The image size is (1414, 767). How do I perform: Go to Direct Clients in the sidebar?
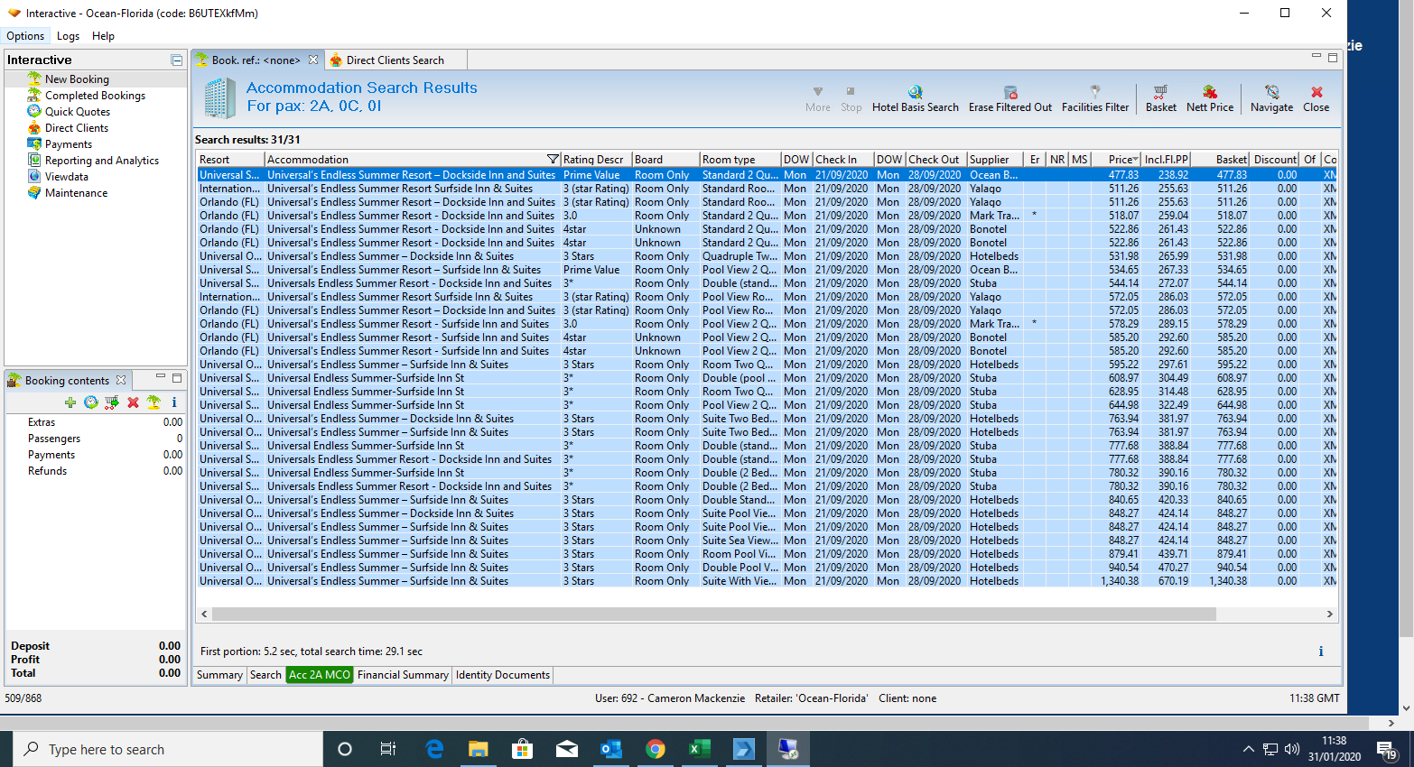77,128
